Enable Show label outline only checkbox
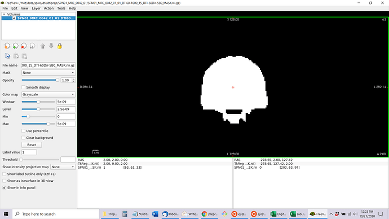The height and width of the screenshot is (219, 389). click(x=4, y=174)
